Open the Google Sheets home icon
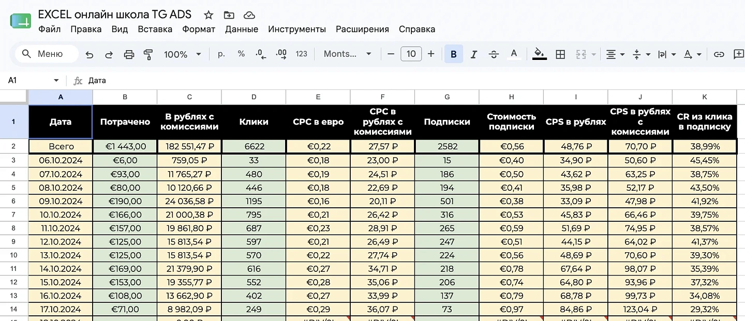This screenshot has height=321, width=745. (21, 22)
